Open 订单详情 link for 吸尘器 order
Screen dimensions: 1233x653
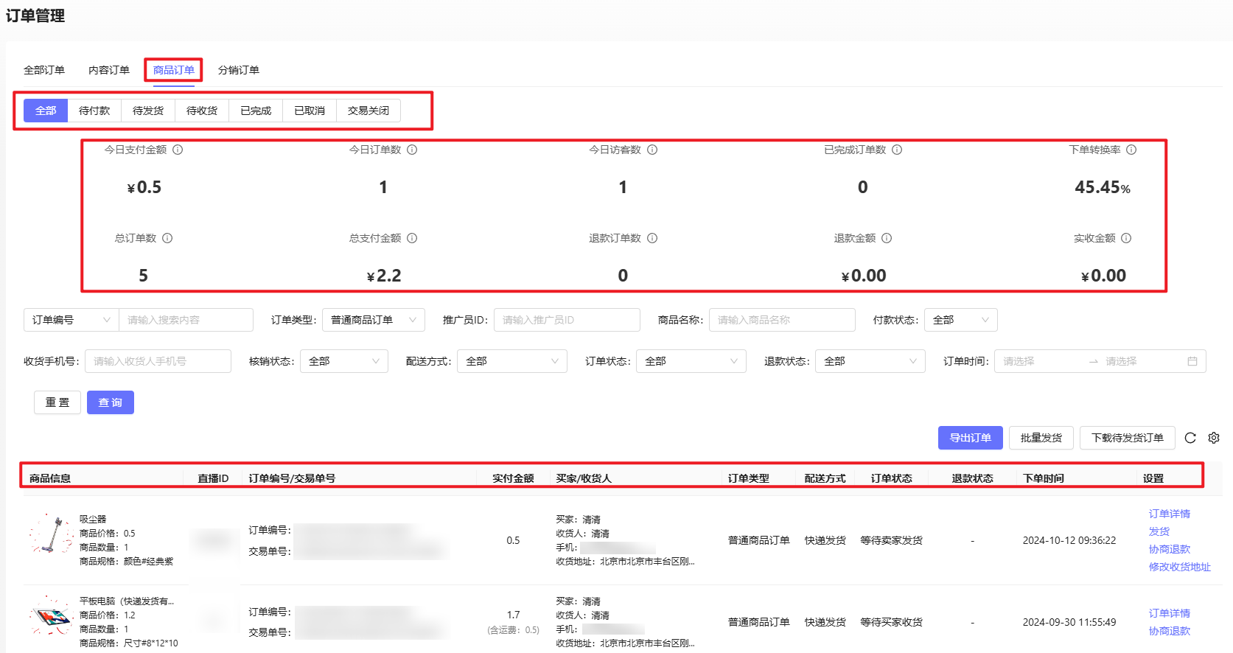click(x=1169, y=514)
